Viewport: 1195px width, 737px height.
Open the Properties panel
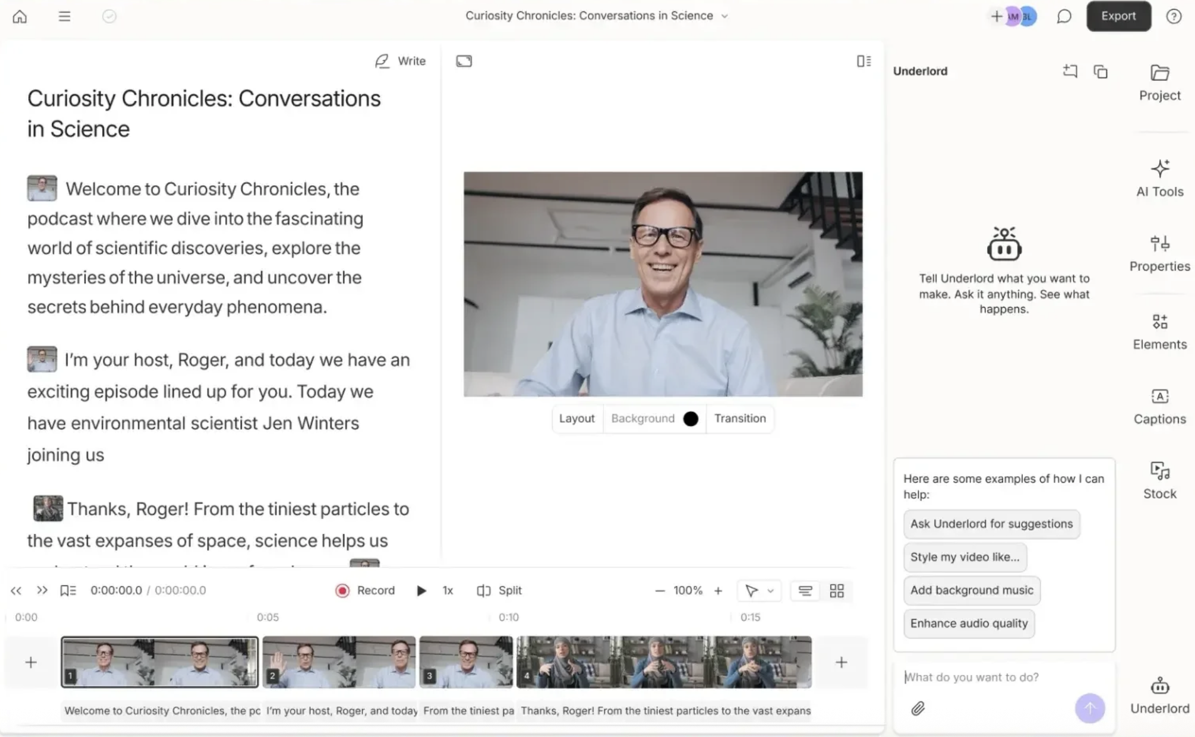click(1159, 253)
